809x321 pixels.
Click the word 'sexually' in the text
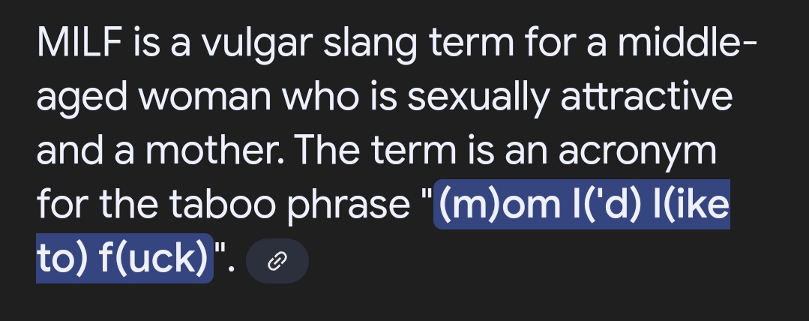(x=478, y=98)
